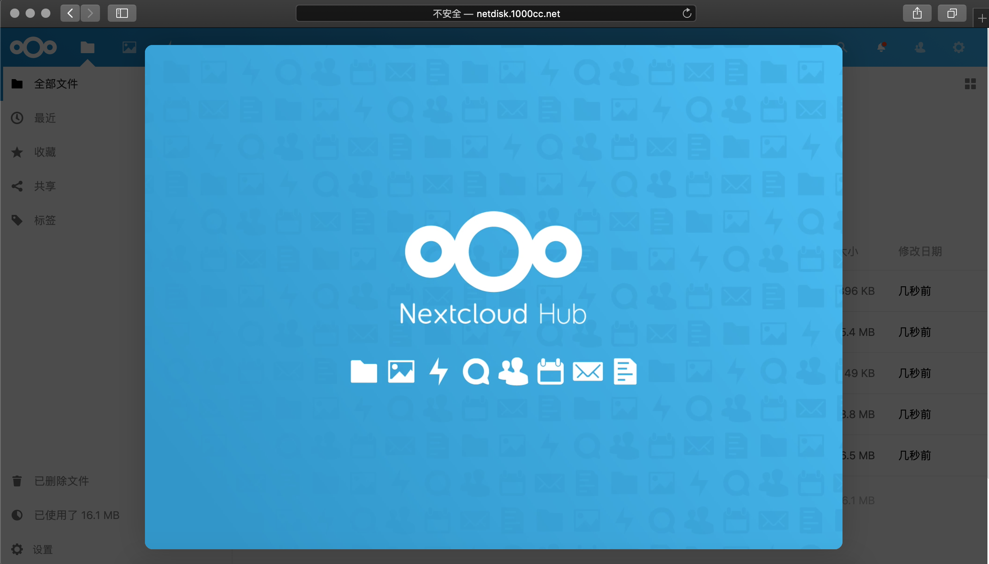Click the 标签 tag icon
Image resolution: width=989 pixels, height=564 pixels.
pos(17,220)
